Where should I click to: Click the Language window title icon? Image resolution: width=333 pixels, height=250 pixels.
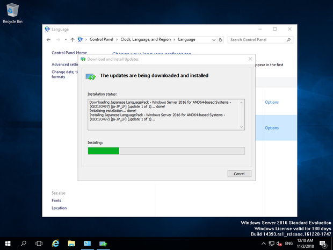[47, 29]
